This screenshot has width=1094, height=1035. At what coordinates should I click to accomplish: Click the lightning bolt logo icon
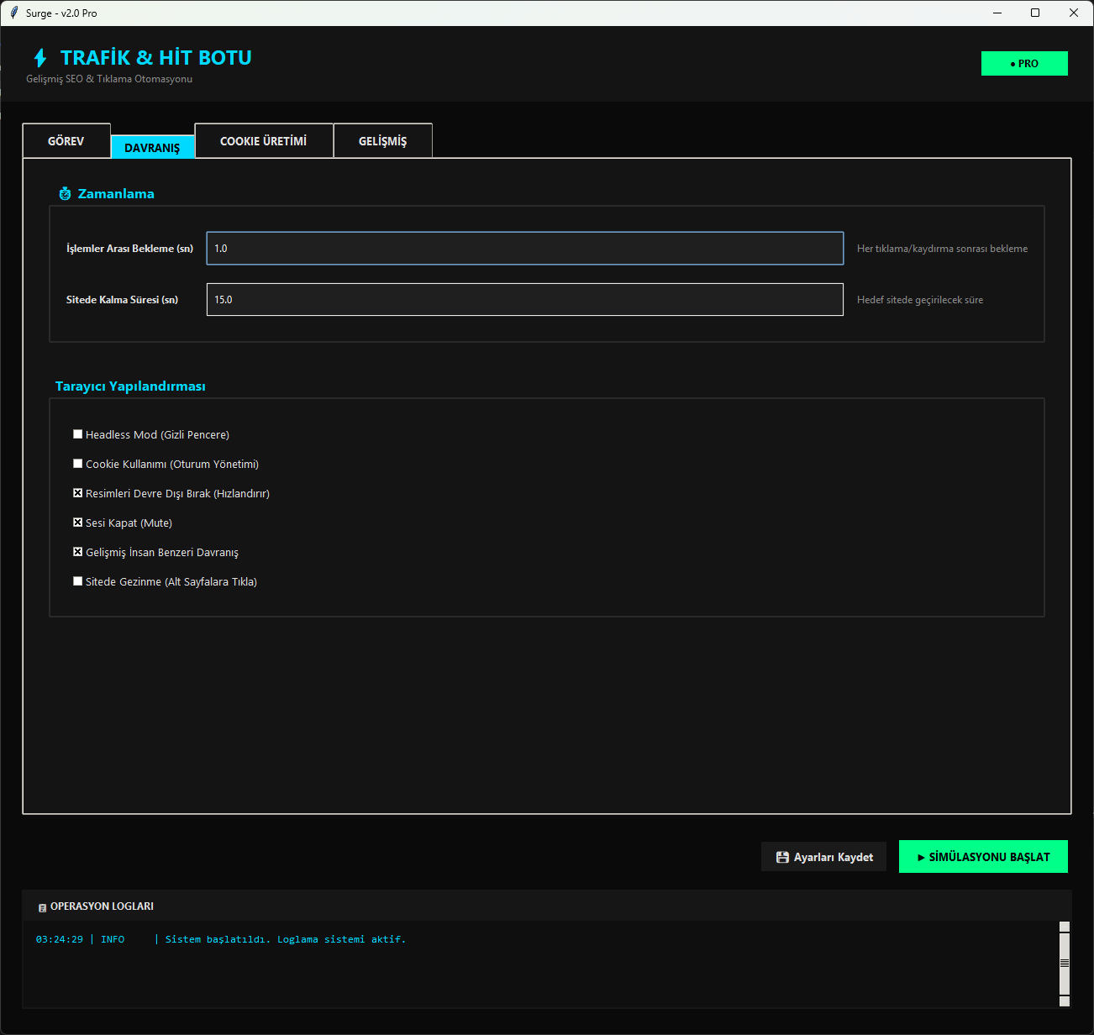(x=39, y=58)
